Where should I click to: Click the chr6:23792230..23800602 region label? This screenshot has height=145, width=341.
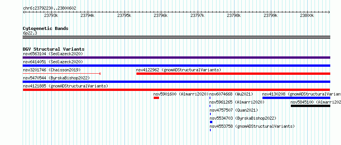49,8
